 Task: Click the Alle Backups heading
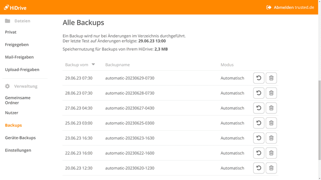pos(83,23)
